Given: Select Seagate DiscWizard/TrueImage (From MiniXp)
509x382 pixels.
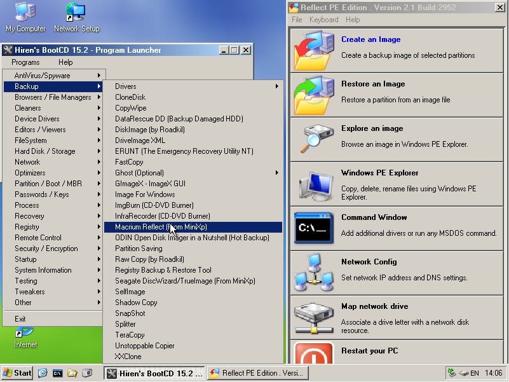Looking at the screenshot, I should 193,281.
